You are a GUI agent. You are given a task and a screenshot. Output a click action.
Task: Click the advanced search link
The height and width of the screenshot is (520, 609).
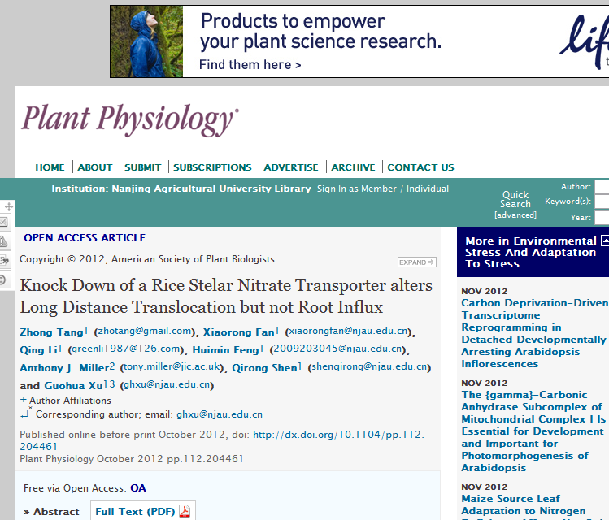coord(515,215)
